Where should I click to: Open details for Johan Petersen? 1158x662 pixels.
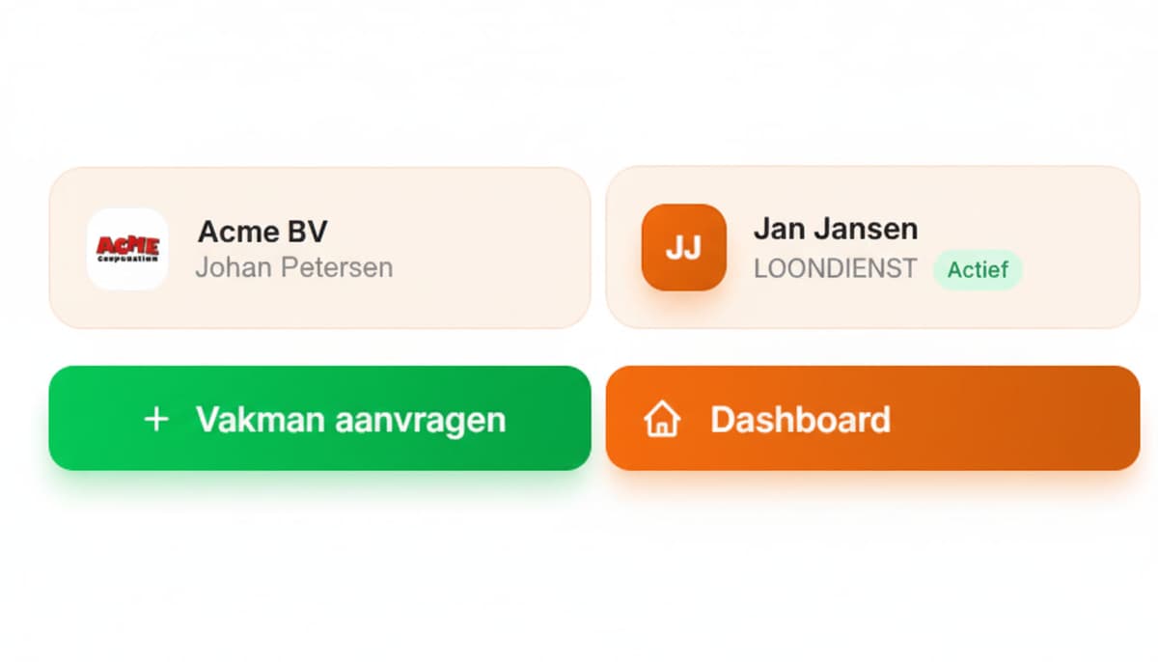295,268
